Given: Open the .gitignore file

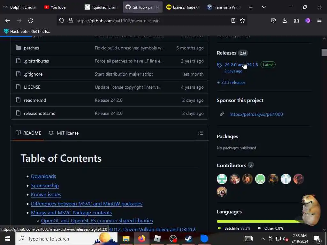Looking at the screenshot, I should click(33, 74).
